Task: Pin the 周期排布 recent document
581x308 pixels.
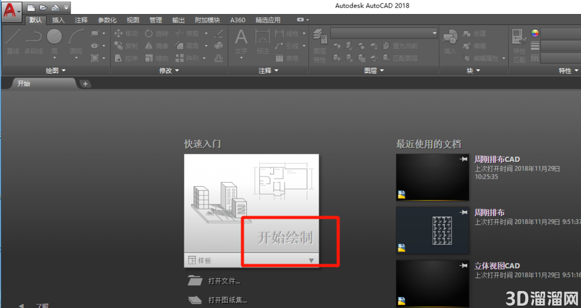Action: click(x=463, y=212)
